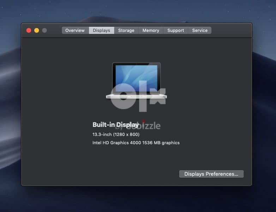
Task: Close the About This Mac window
Action: point(29,30)
